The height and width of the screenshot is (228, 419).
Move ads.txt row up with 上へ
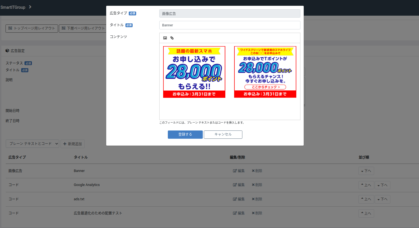point(366,199)
